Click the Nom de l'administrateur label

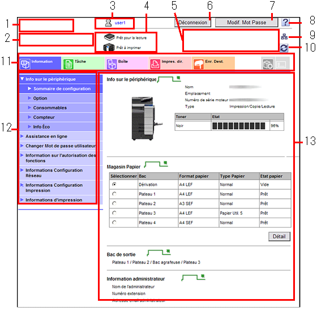(x=133, y=287)
